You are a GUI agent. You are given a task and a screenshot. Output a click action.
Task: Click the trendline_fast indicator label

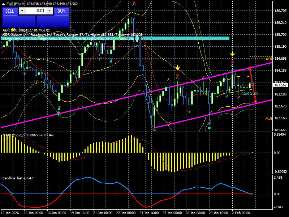(x=18, y=178)
